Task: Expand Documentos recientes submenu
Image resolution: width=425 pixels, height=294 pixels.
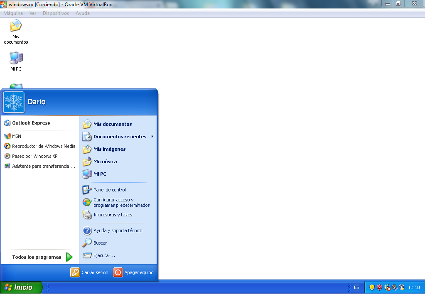Action: [x=118, y=137]
